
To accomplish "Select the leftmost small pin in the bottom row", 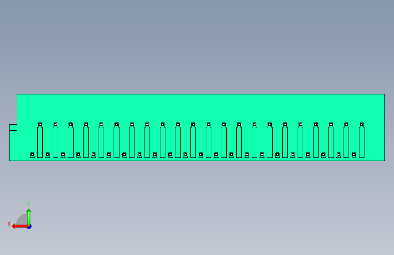I will click(32, 155).
